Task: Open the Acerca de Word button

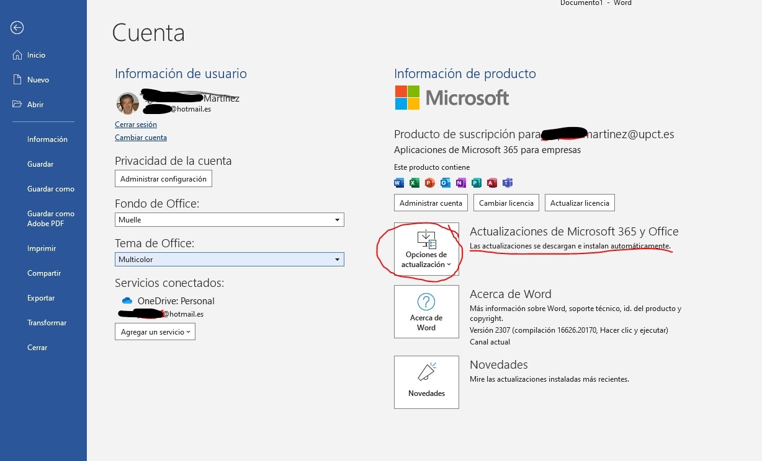Action: pos(426,312)
